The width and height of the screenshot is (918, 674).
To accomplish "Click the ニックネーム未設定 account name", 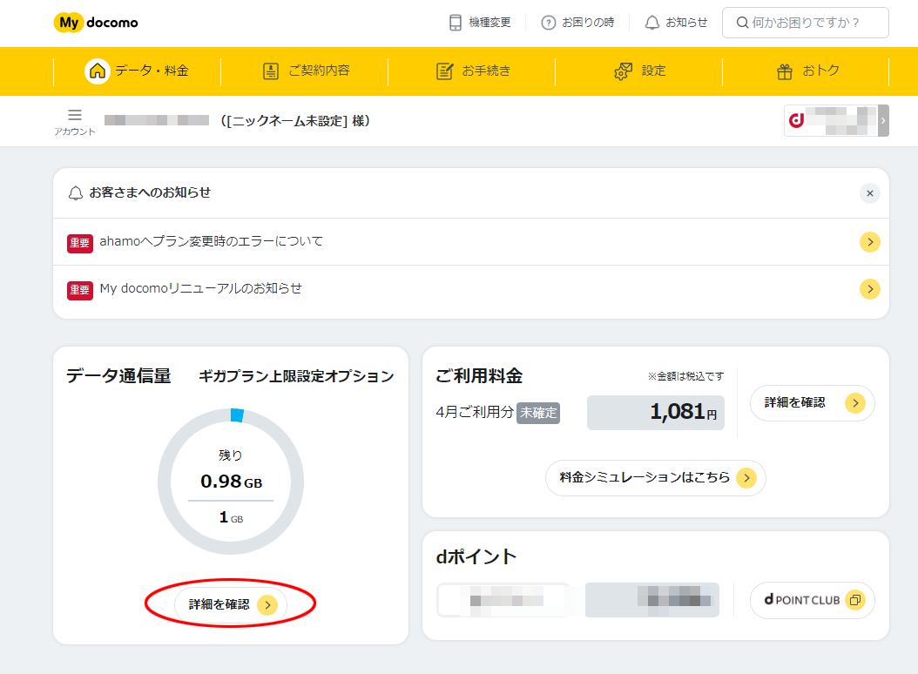I will pyautogui.click(x=295, y=121).
